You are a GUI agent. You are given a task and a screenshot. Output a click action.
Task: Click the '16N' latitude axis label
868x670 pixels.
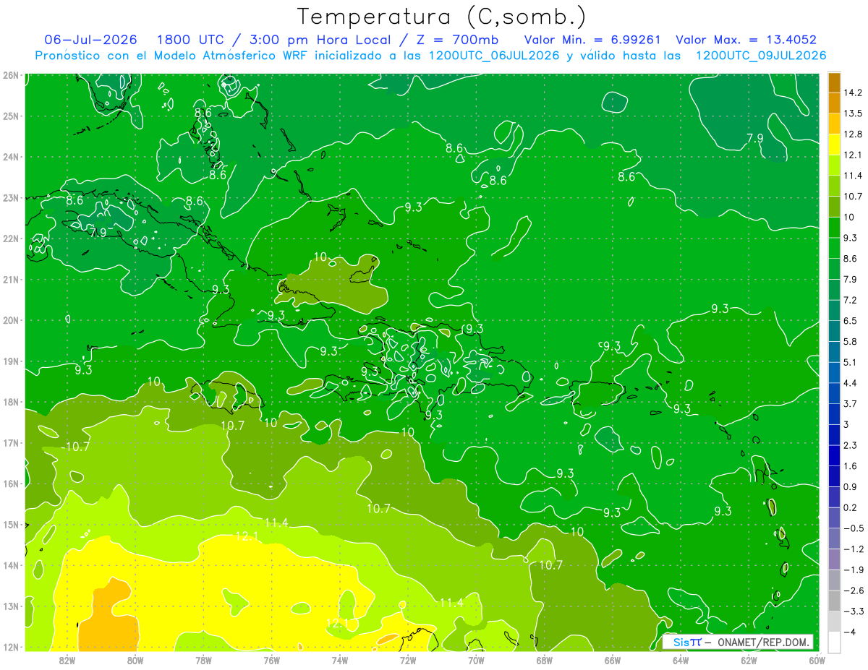pos(12,484)
